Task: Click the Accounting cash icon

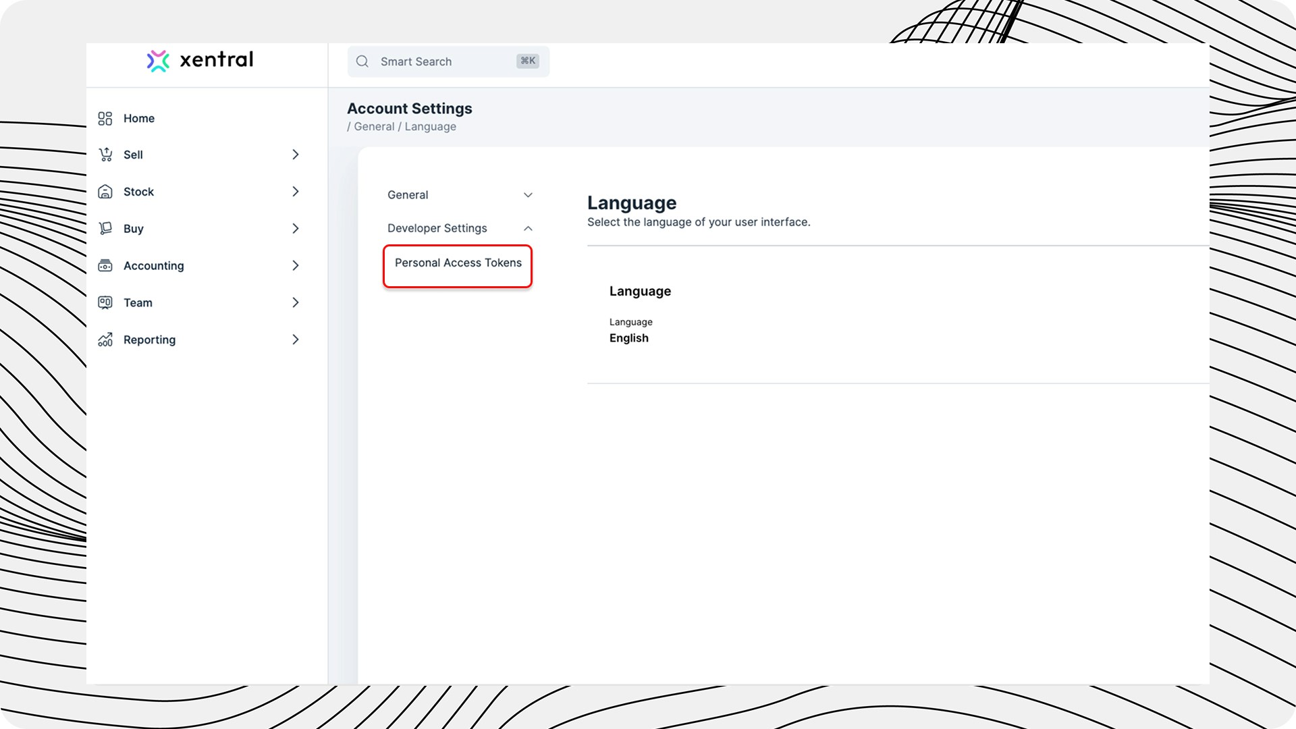Action: click(x=105, y=265)
